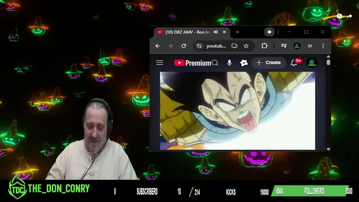
Task: Click the browser forward arrow
Action: click(x=171, y=46)
